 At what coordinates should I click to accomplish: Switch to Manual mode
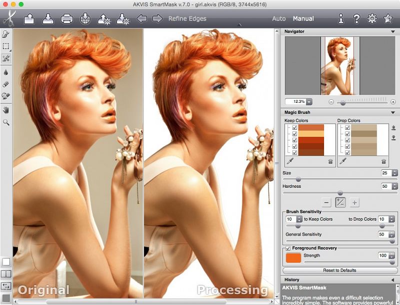[x=303, y=19]
